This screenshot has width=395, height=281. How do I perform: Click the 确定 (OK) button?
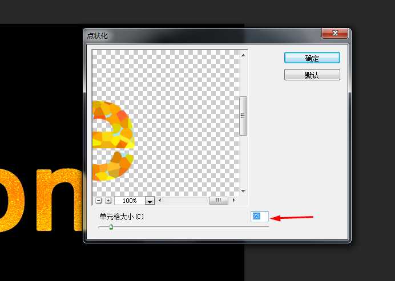coord(312,58)
